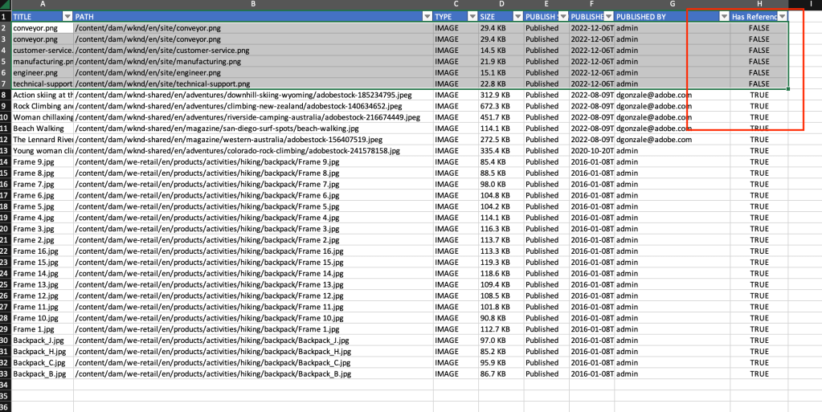Select row 20 header
Screen dimensions: 822x412
point(5,229)
